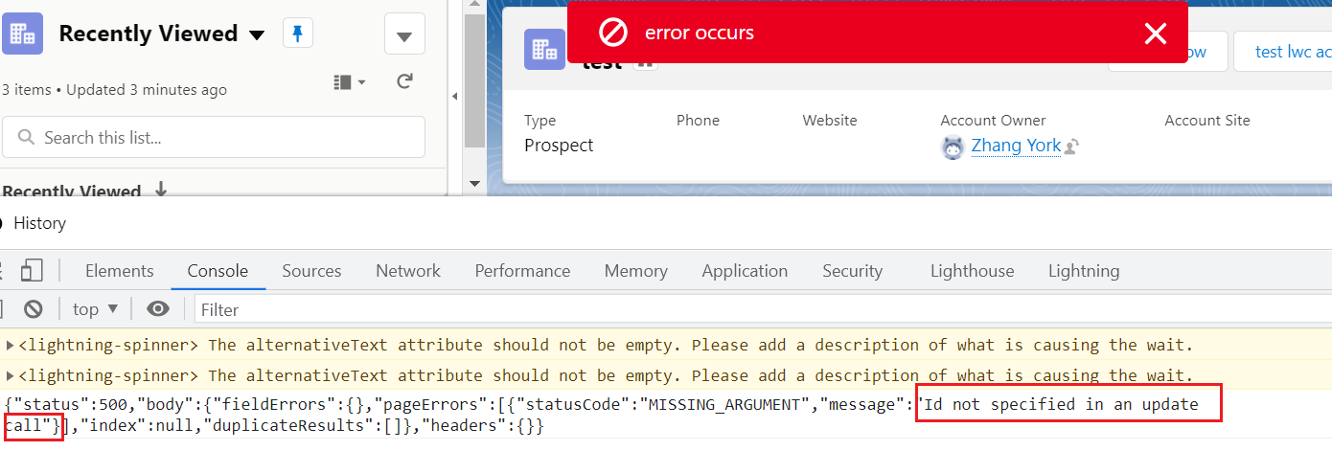Close the error occurs toast
1332x451 pixels.
[x=1155, y=34]
